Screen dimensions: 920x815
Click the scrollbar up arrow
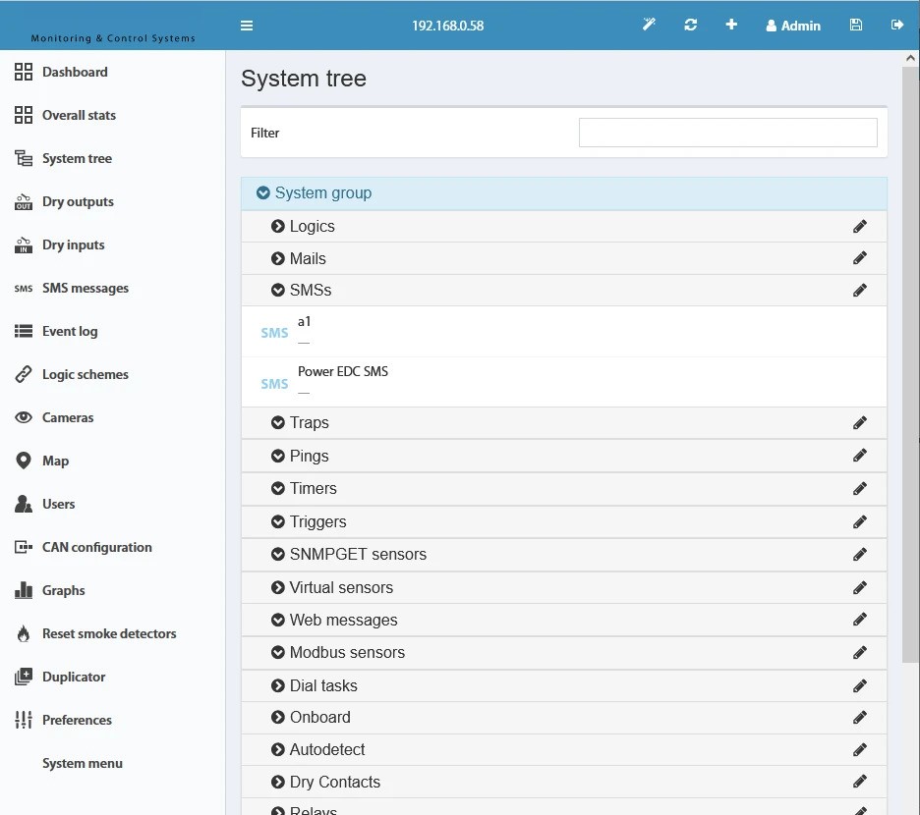pyautogui.click(x=910, y=58)
